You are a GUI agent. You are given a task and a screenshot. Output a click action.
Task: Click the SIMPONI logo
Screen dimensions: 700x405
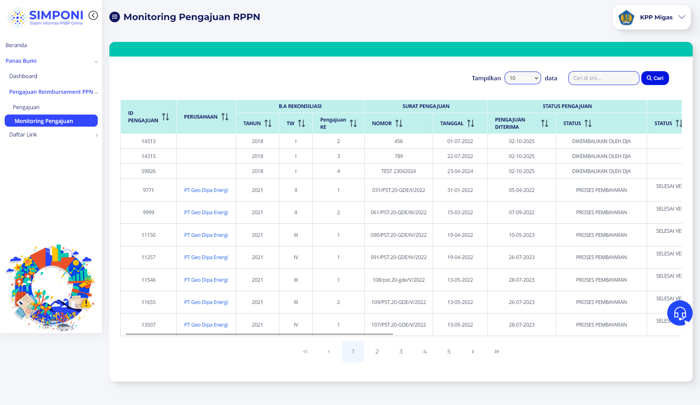tap(45, 17)
